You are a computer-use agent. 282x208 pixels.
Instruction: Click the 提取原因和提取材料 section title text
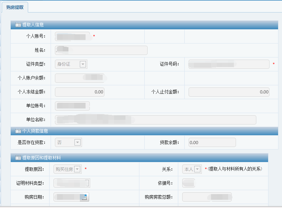point(42,158)
